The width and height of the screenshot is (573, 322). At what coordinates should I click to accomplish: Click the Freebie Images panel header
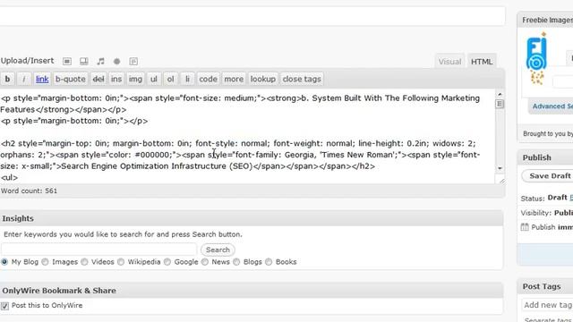pyautogui.click(x=545, y=20)
